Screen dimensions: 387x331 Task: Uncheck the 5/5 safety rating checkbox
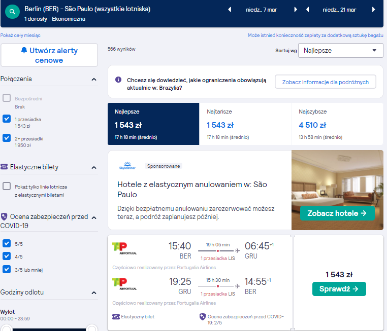7,243
